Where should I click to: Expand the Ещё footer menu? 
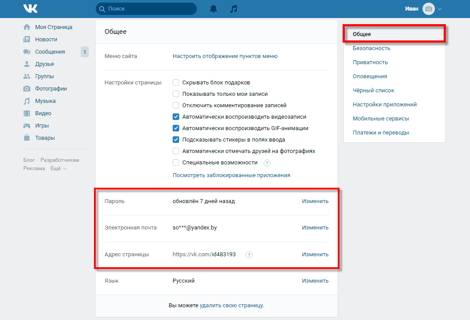coord(58,168)
